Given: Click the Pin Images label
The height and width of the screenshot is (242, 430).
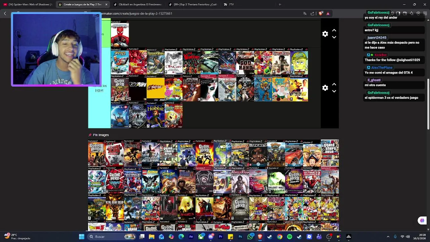Looking at the screenshot, I should pos(101,135).
